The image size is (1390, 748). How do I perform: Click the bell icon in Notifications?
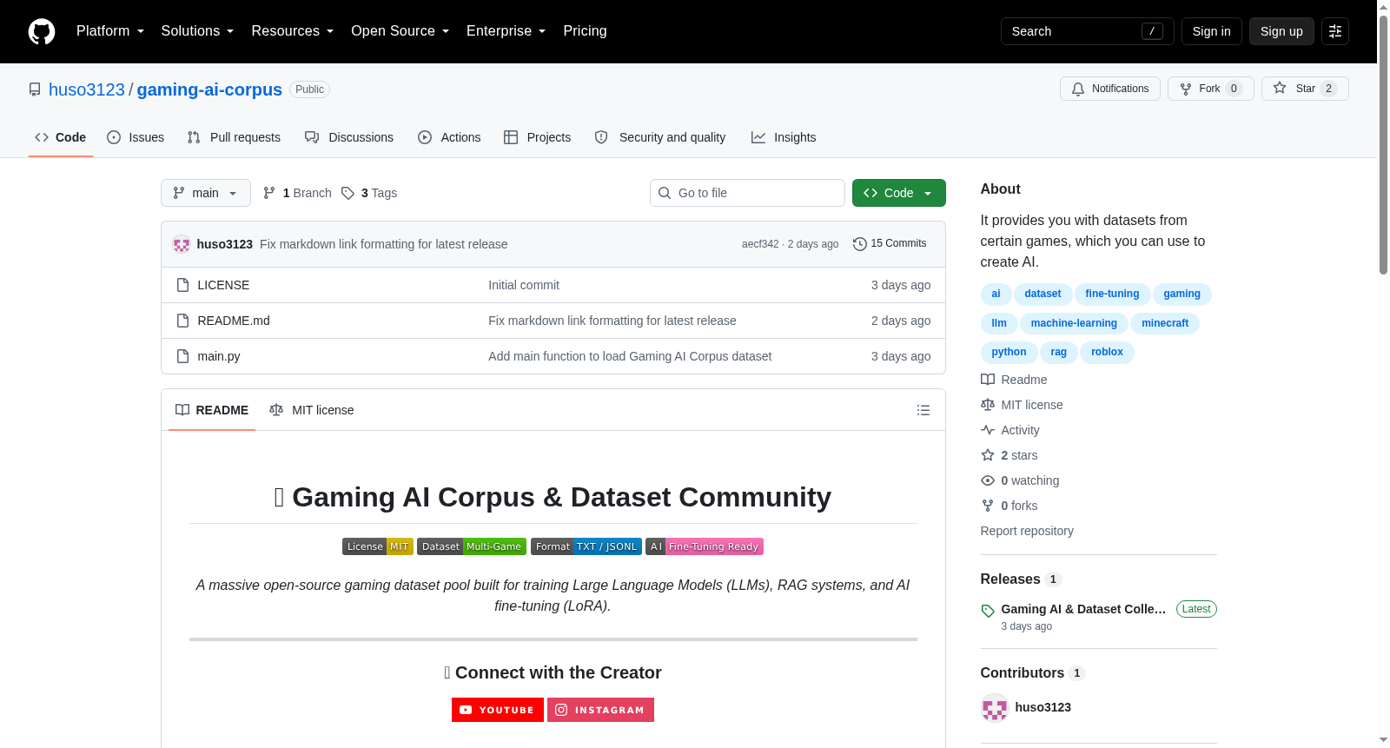(1078, 89)
